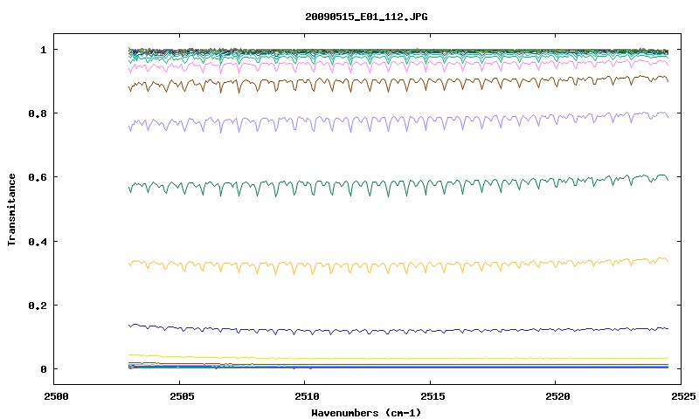Click the x-axis tick label 2525
This screenshot has height=419, width=699.
(683, 396)
